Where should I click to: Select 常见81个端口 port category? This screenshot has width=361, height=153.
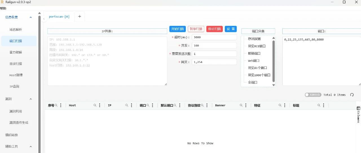coord(257,68)
